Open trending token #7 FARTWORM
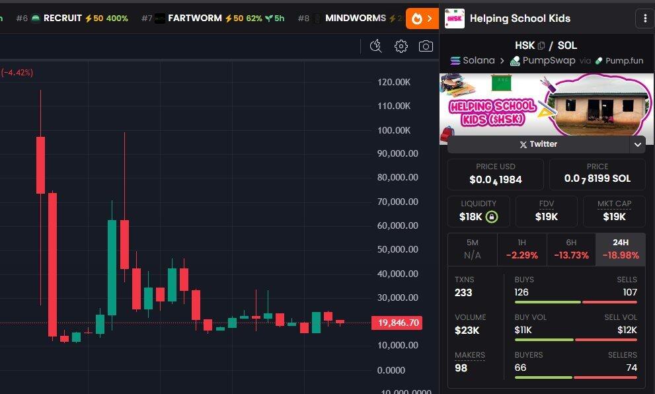 [213, 19]
